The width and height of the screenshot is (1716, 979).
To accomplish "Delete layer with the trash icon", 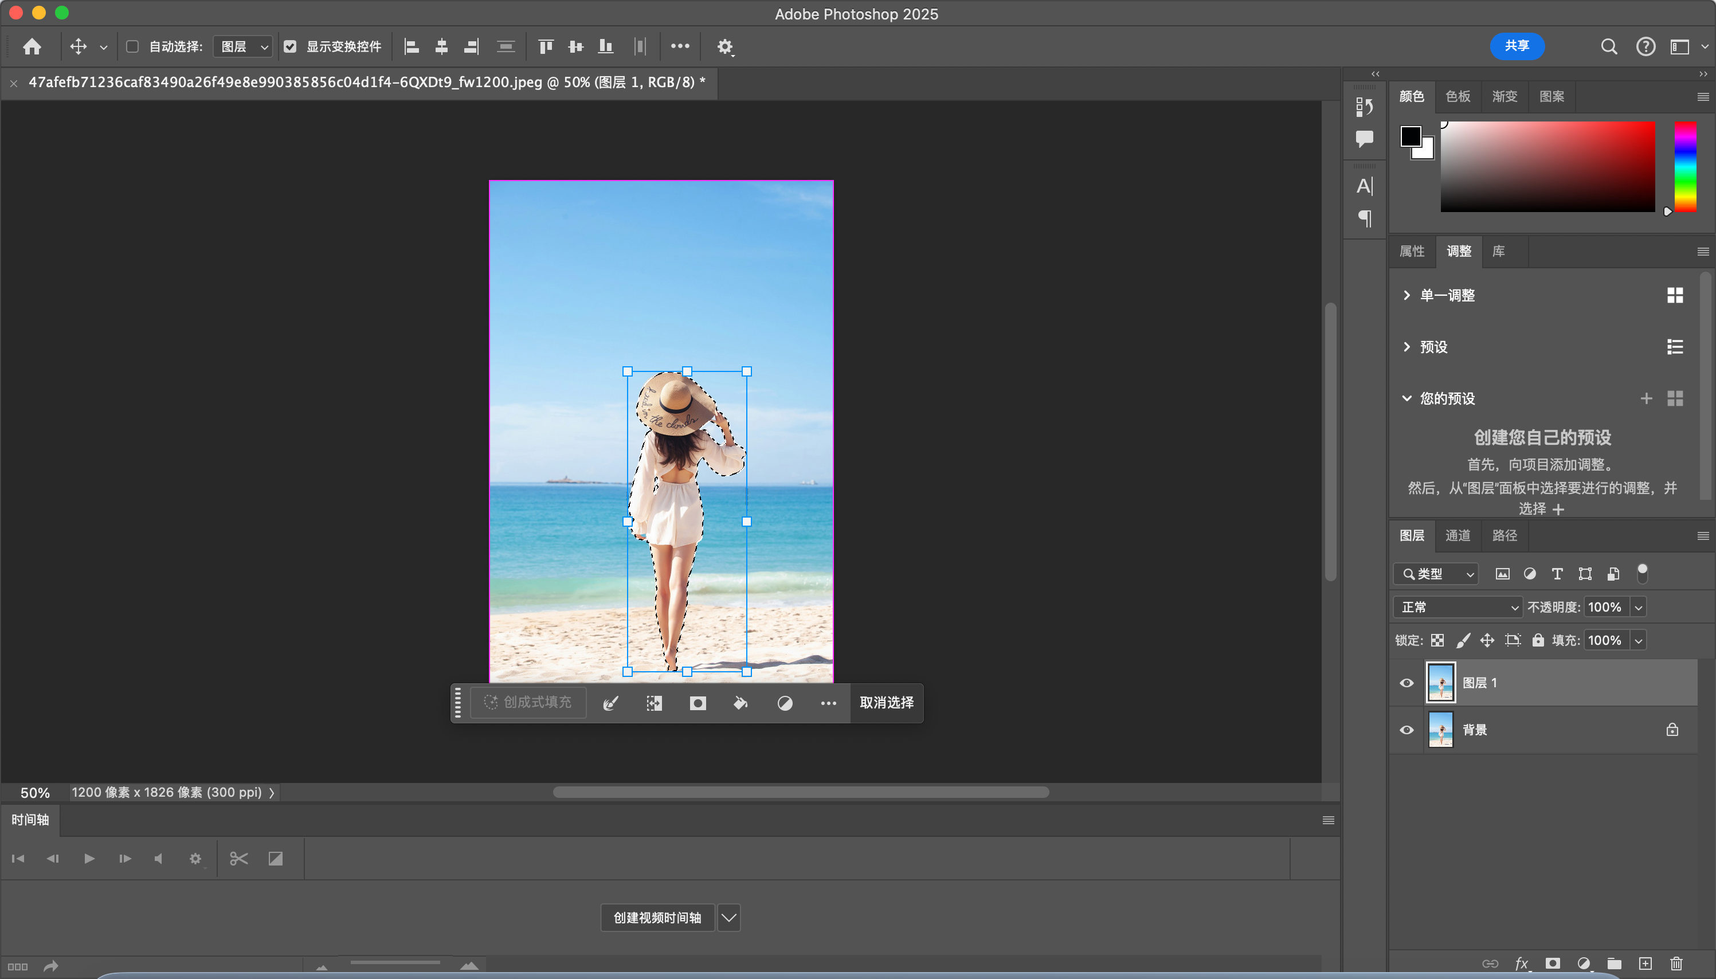I will tap(1676, 964).
